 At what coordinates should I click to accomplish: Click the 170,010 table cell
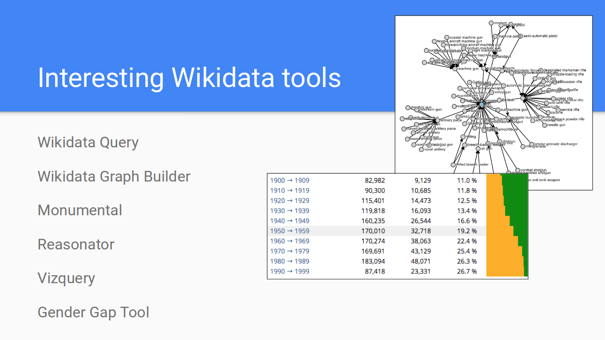point(373,231)
